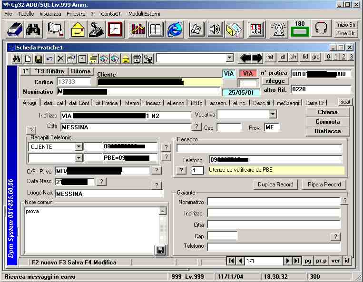
Task: Open the clock scheduler toolbar icon
Action: (115, 29)
